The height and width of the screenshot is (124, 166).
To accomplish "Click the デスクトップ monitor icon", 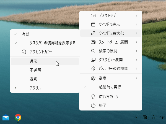I will [93, 16].
